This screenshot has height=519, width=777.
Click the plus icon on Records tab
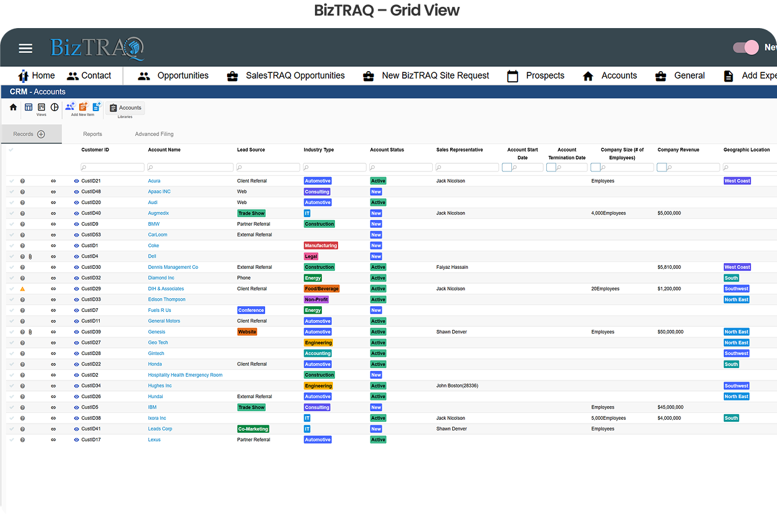[41, 134]
